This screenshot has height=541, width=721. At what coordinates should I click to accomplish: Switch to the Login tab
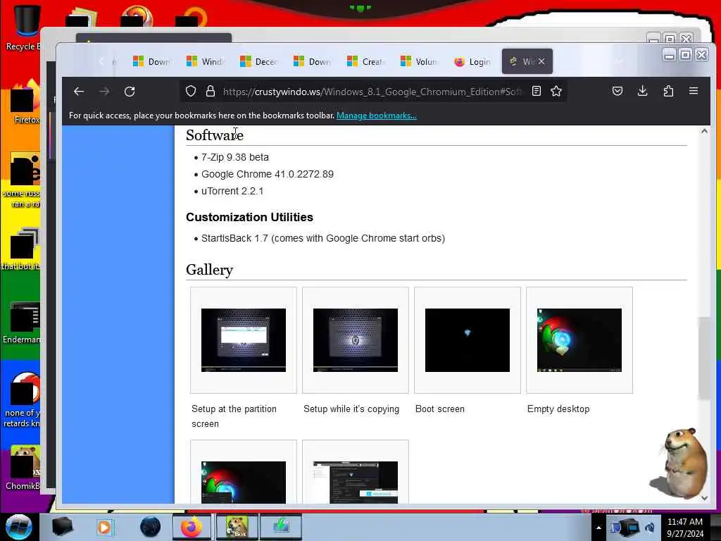(472, 61)
